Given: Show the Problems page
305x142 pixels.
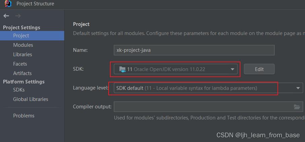Looking at the screenshot, I should pyautogui.click(x=24, y=116).
